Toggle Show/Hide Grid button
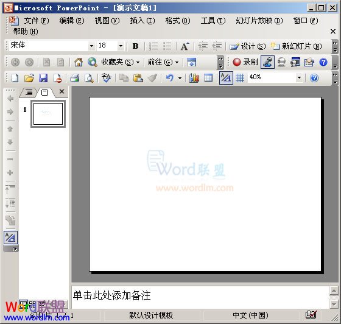 [x=240, y=78]
